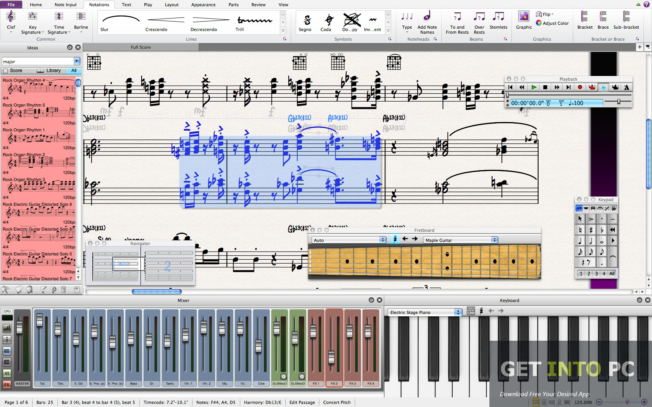Click Adjust Color in Graphics group
Screen dimensions: 652x407
(552, 23)
